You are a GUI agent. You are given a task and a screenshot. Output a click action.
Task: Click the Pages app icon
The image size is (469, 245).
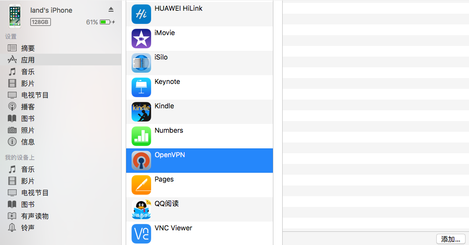[141, 185]
